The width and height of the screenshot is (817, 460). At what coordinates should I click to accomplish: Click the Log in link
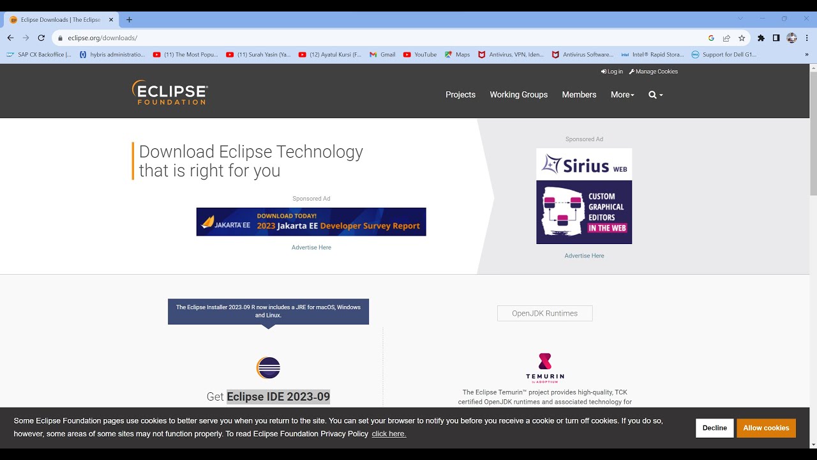coord(612,72)
